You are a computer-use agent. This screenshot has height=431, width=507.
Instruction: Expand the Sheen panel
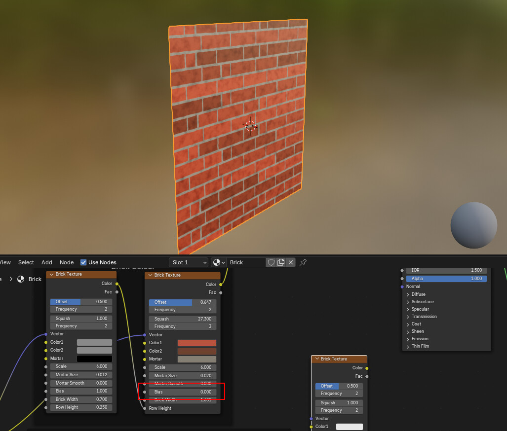point(408,331)
